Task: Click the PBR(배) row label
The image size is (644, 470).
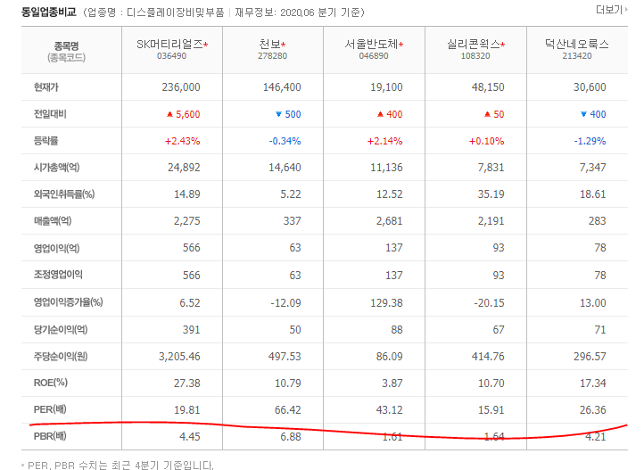Action: [50, 436]
